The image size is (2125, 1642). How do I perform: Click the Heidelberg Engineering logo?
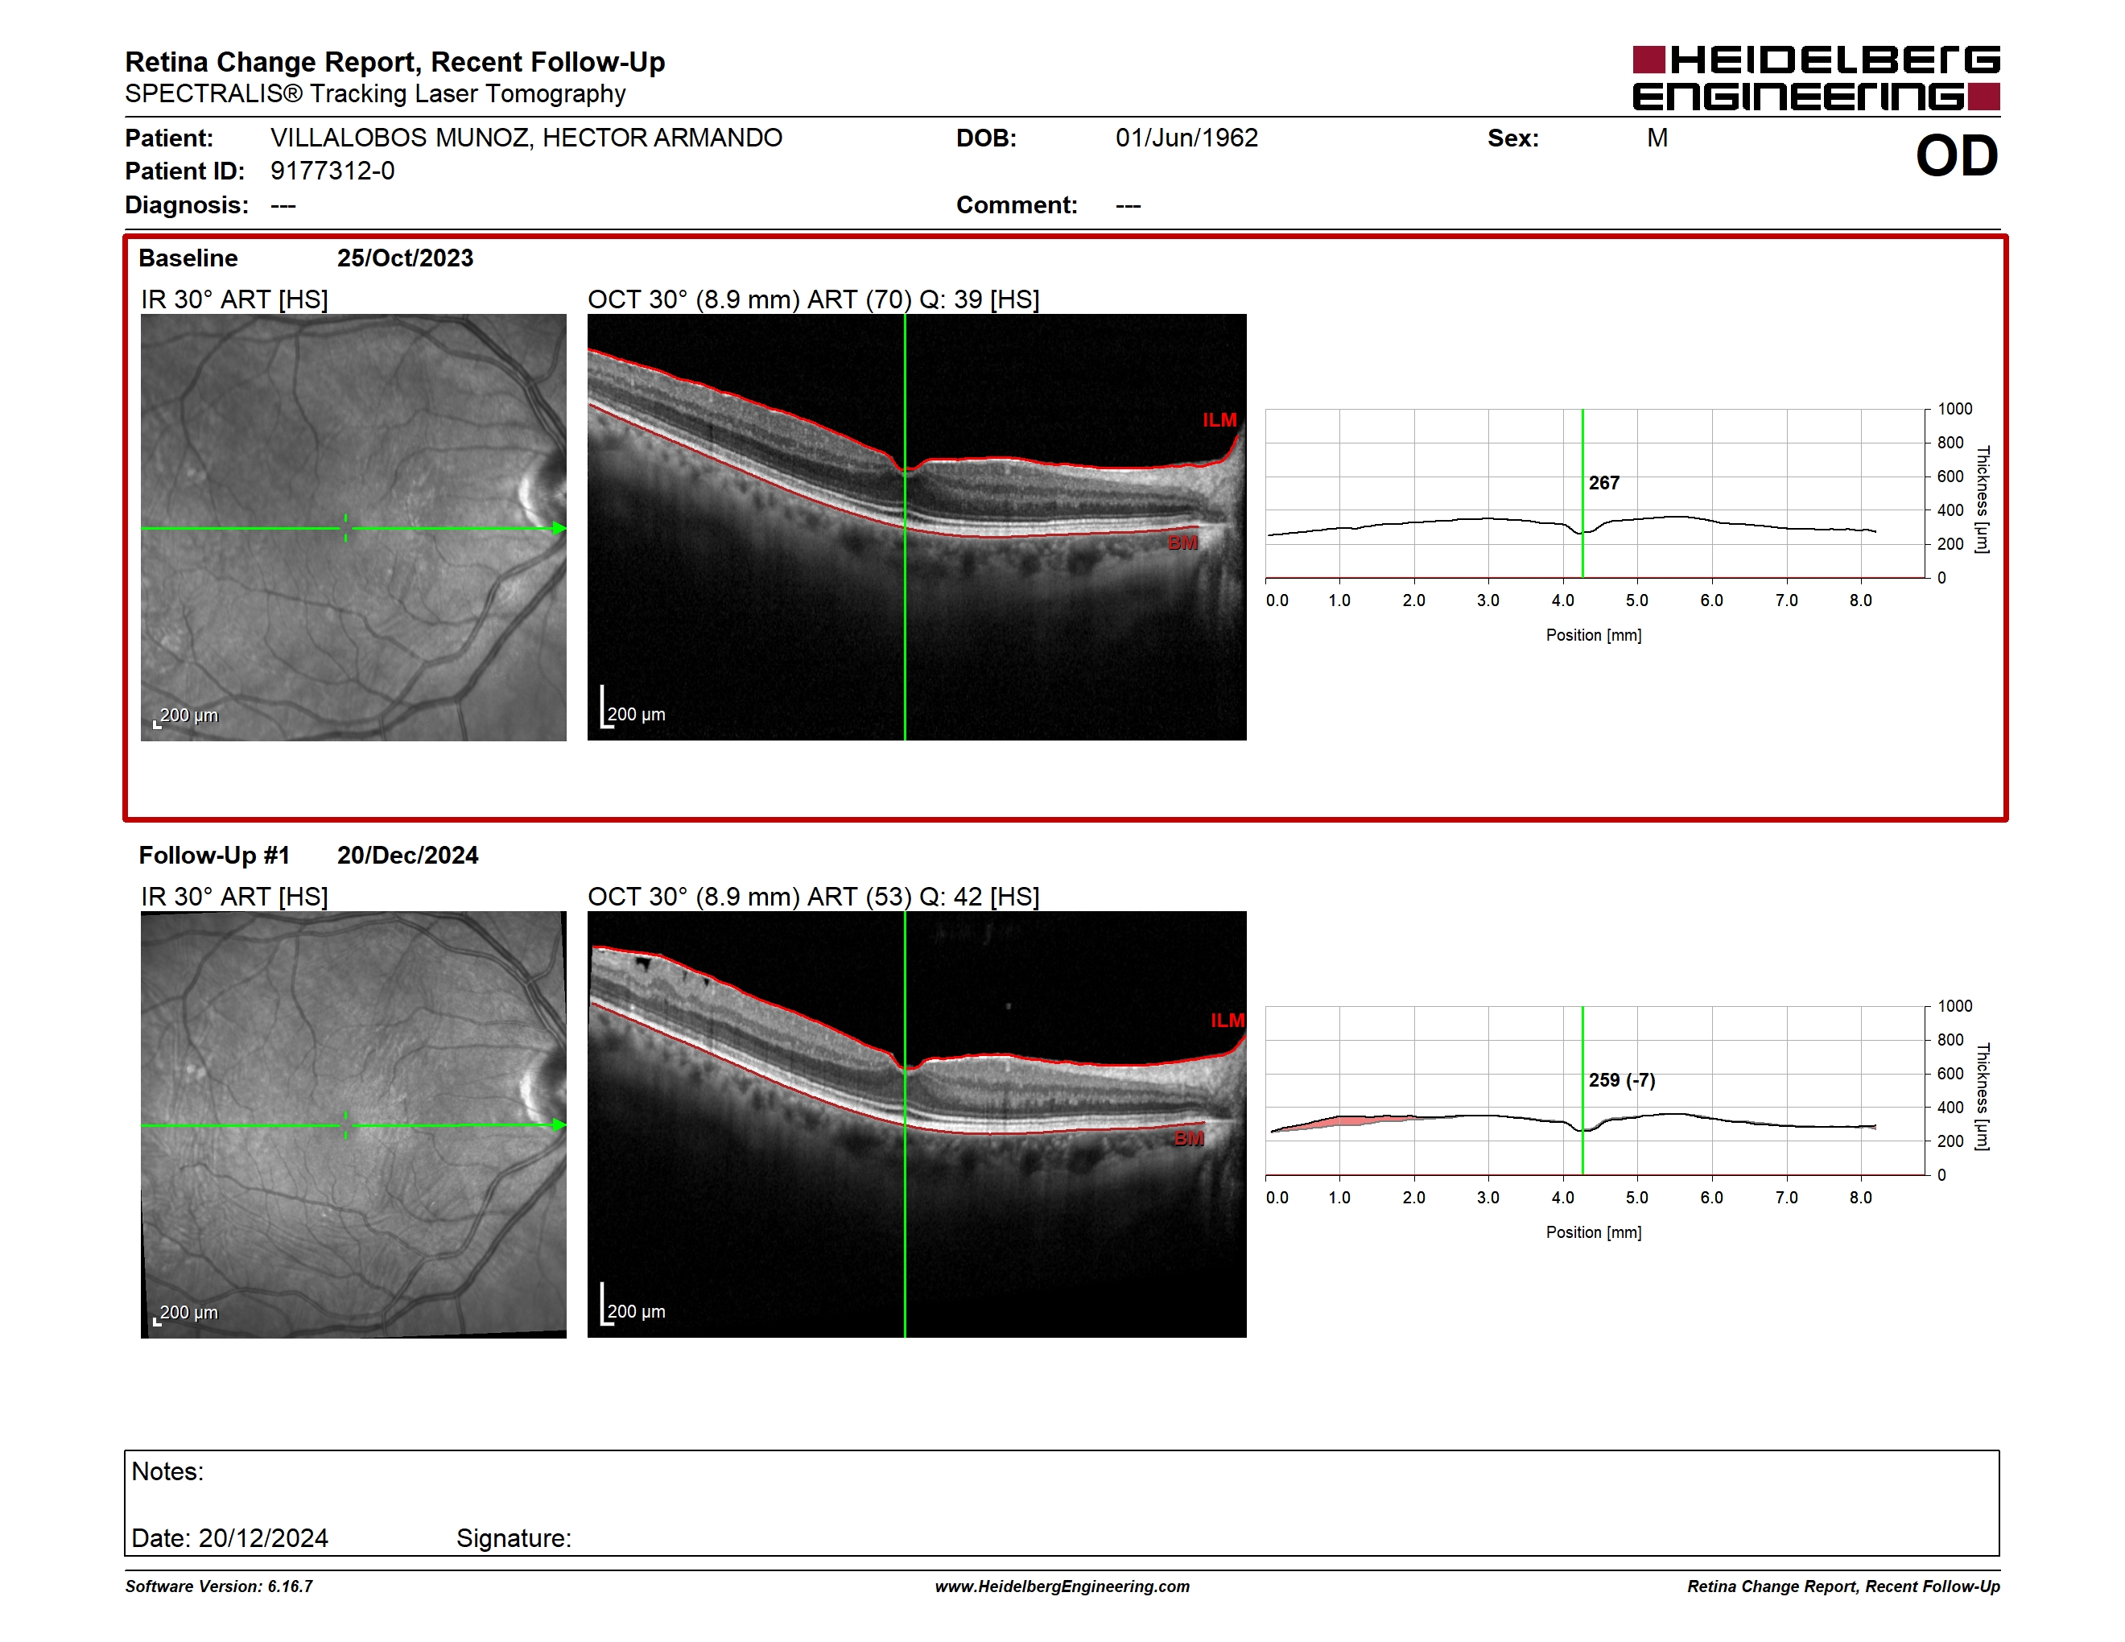point(1816,78)
